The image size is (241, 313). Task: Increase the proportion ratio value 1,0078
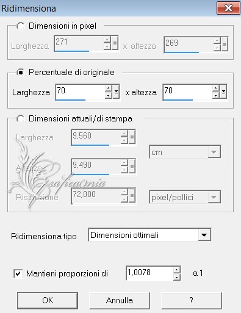pos(177,270)
